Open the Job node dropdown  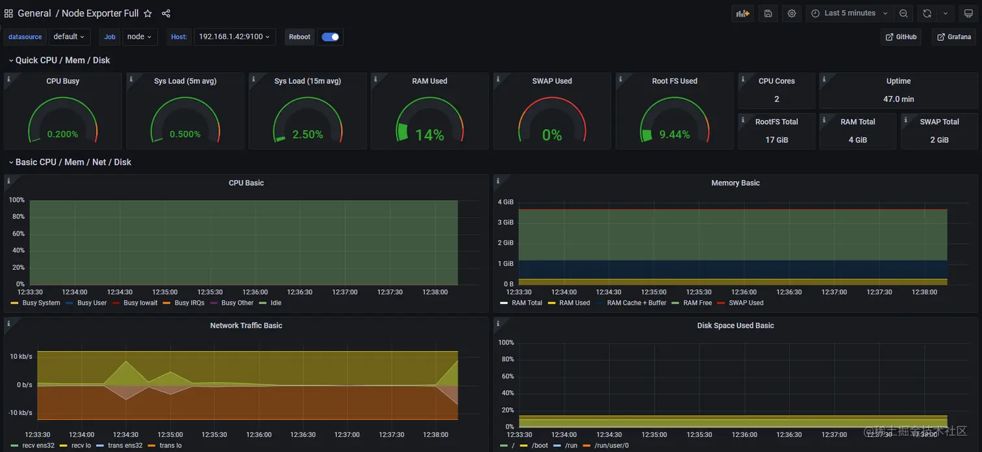(x=140, y=37)
